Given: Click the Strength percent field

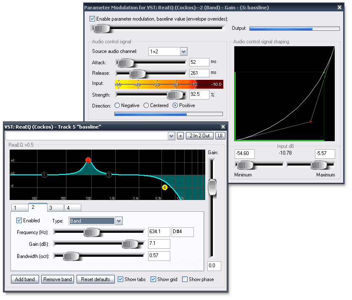Looking at the screenshot, I should 199,95.
